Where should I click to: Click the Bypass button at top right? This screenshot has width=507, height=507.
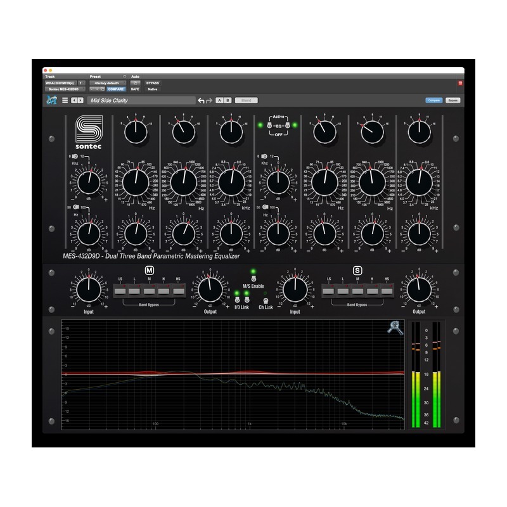click(x=453, y=101)
